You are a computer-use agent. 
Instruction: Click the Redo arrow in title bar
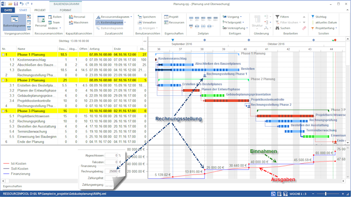click(x=27, y=4)
